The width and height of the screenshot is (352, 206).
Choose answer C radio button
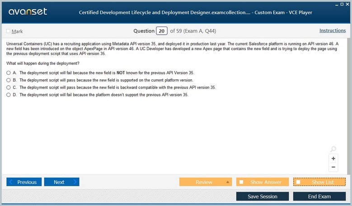coord(9,87)
